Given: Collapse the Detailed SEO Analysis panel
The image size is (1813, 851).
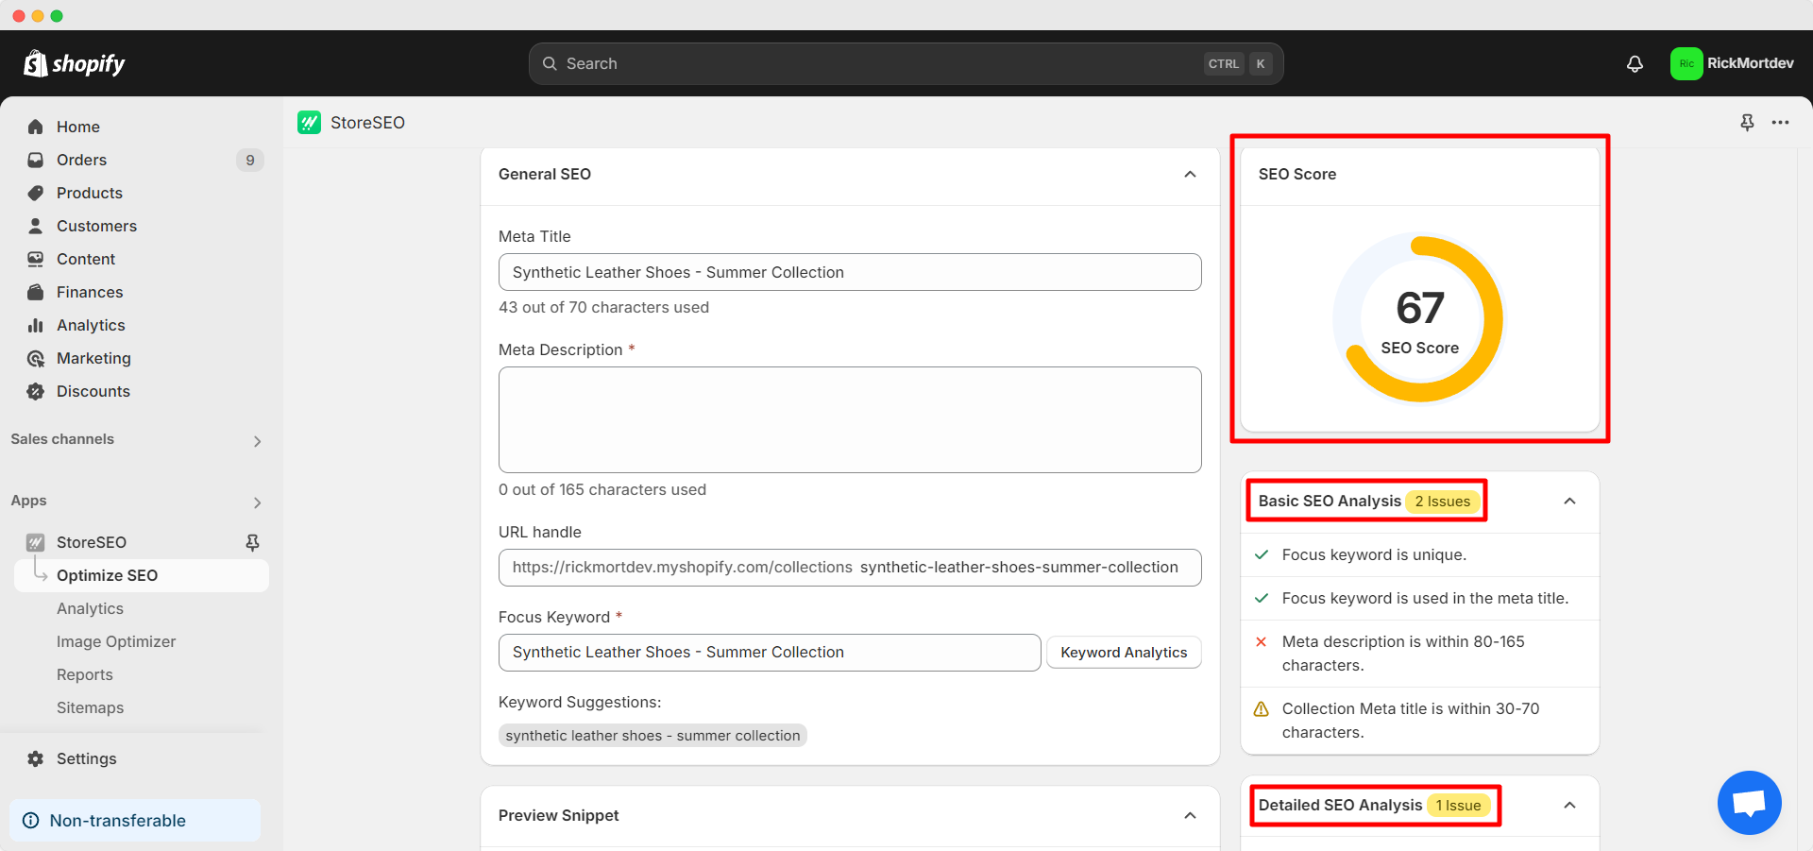Looking at the screenshot, I should (x=1569, y=805).
